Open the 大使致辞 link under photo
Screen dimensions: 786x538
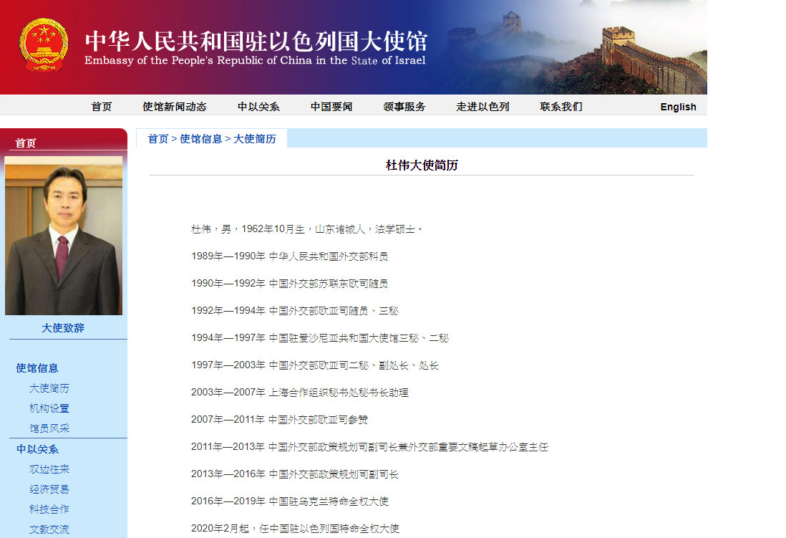[x=63, y=328]
